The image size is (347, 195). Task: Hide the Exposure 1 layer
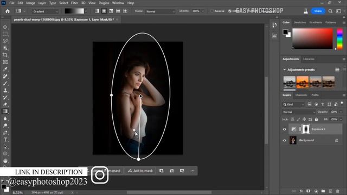(285, 129)
